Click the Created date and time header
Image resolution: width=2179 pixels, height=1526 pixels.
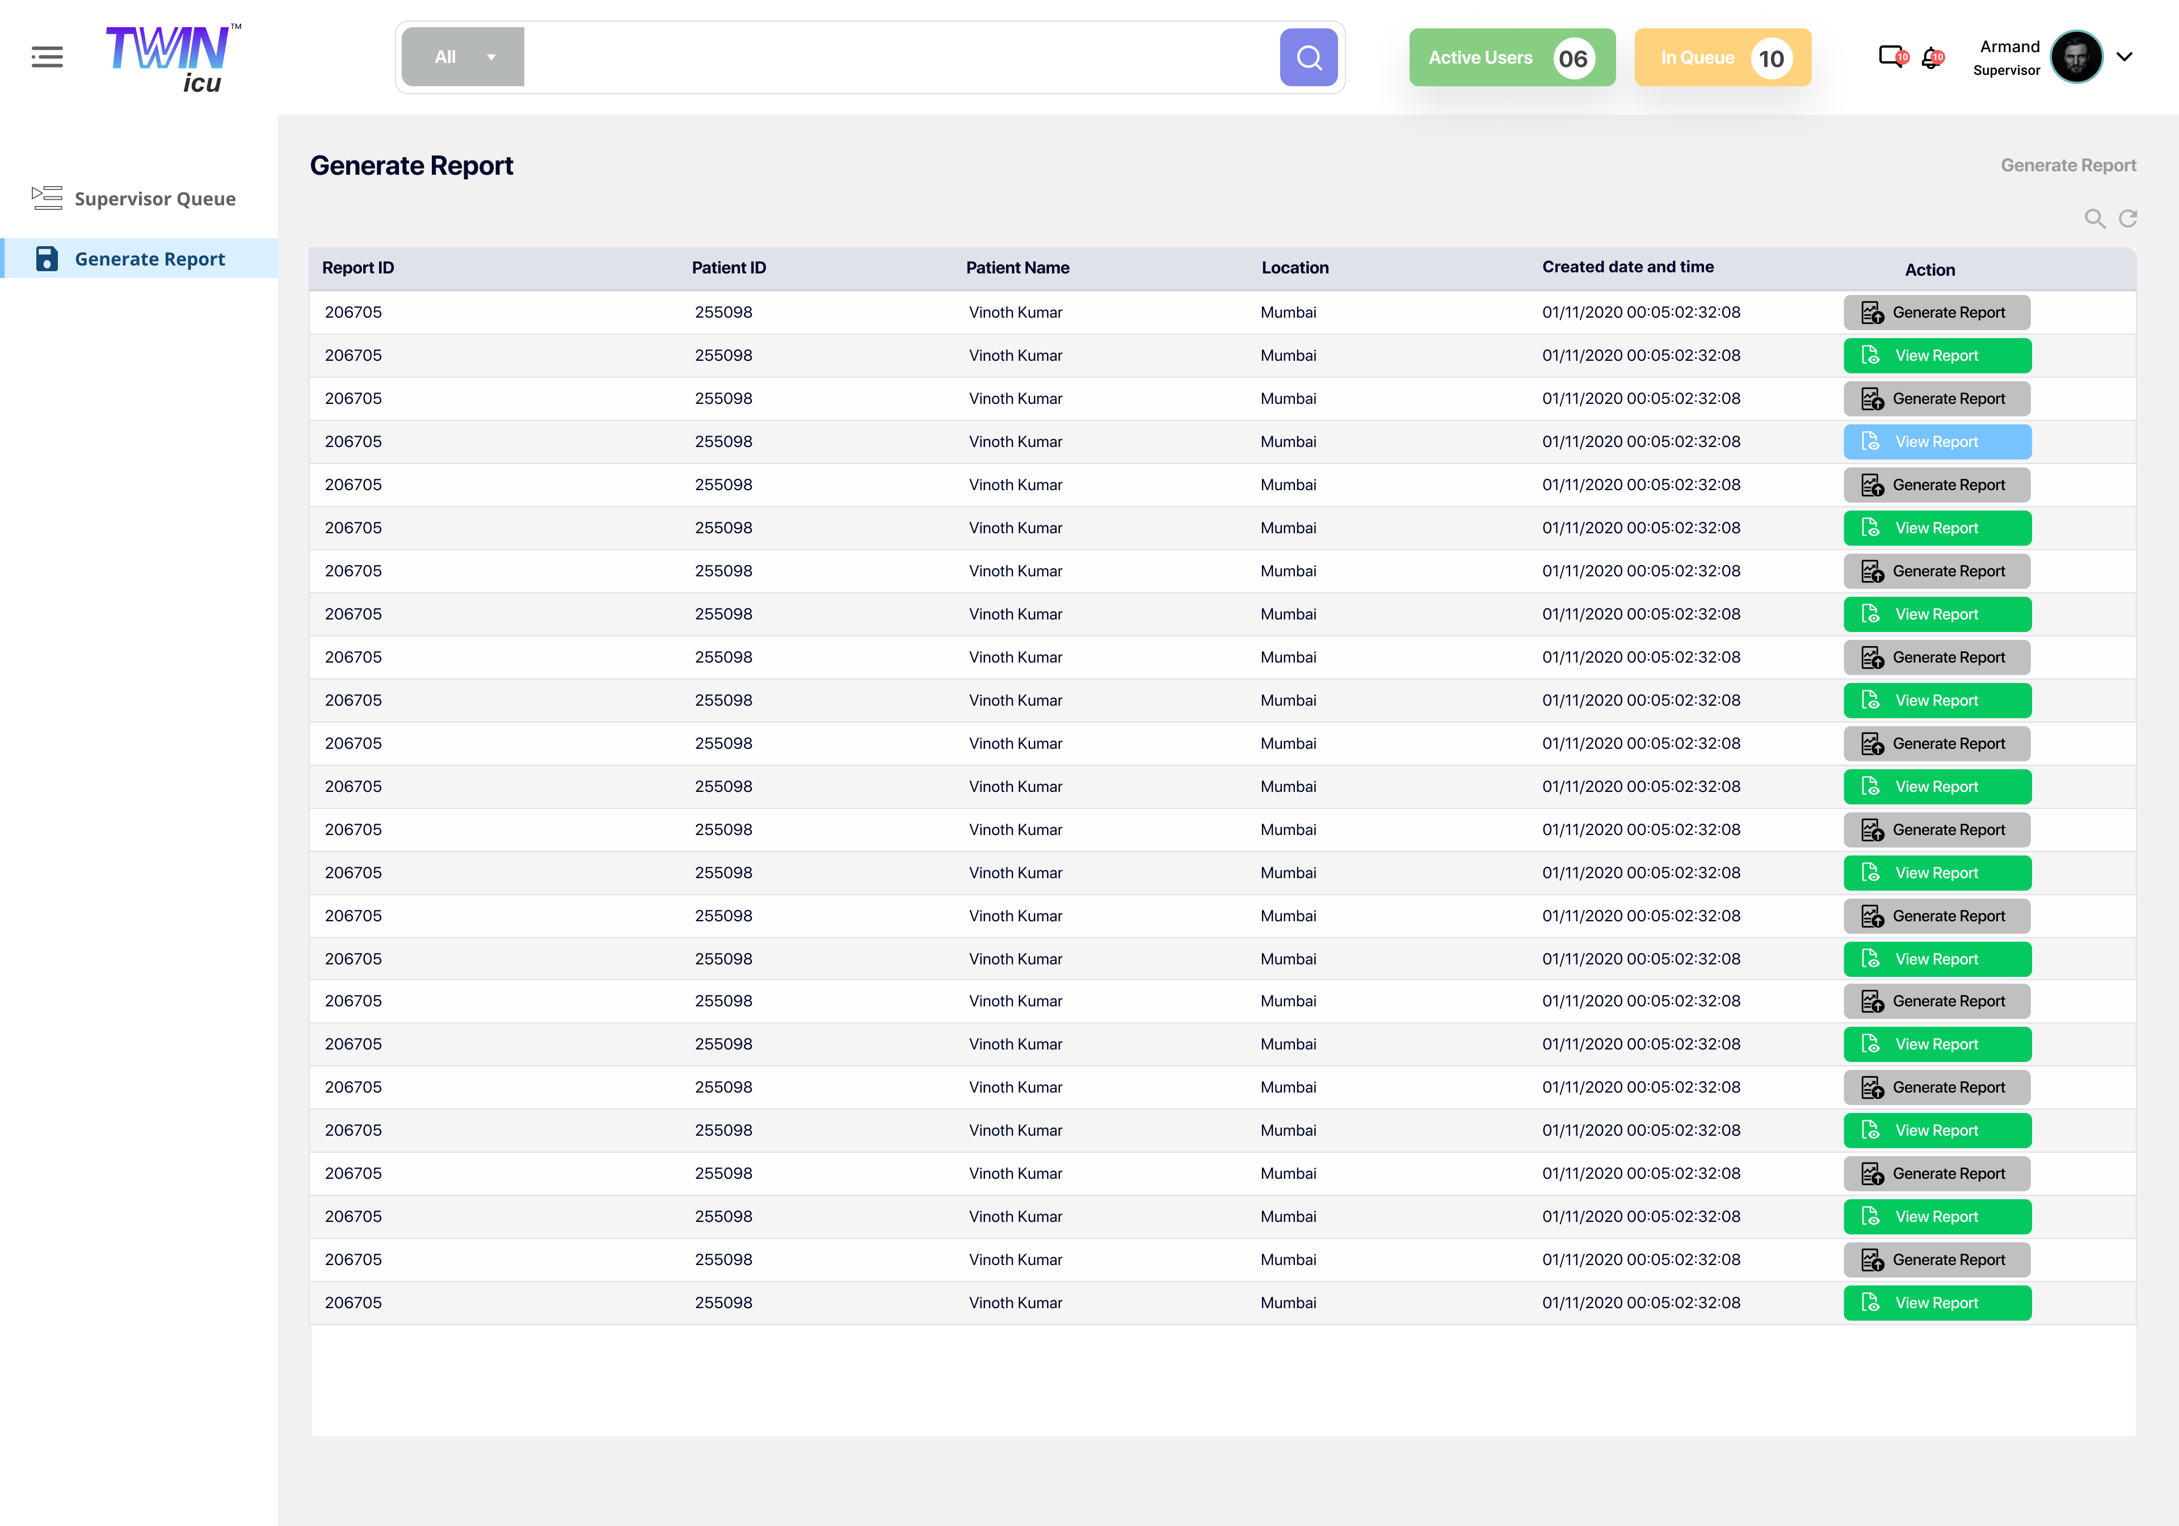click(1627, 268)
